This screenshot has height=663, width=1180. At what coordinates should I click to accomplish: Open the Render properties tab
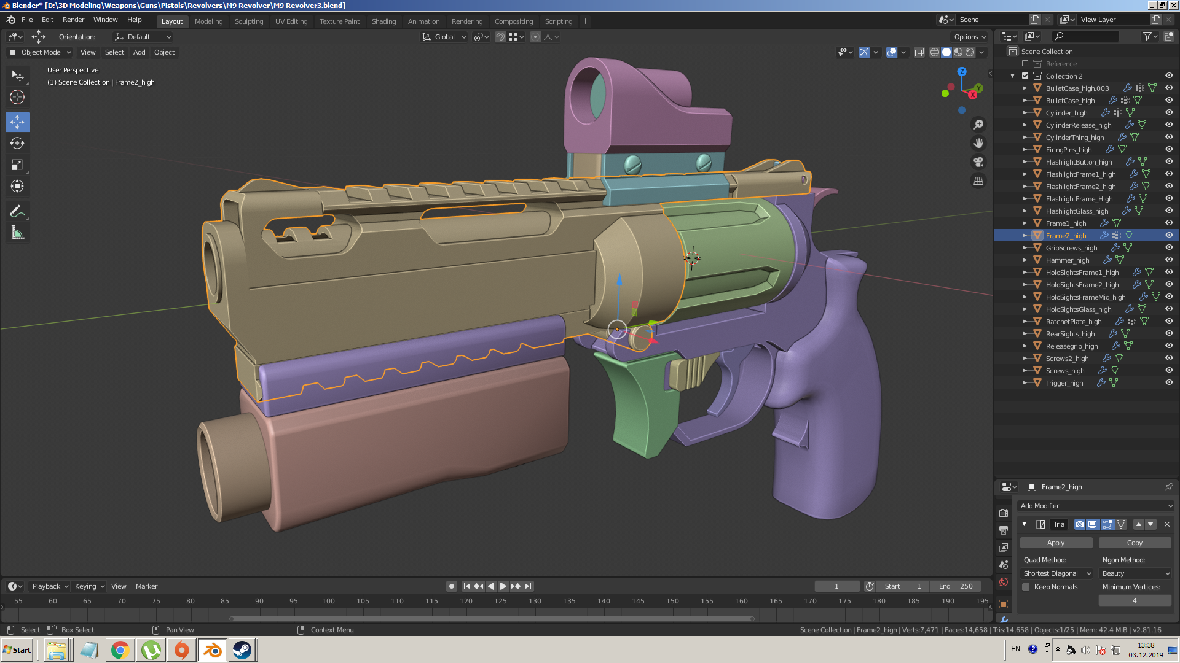[1004, 513]
